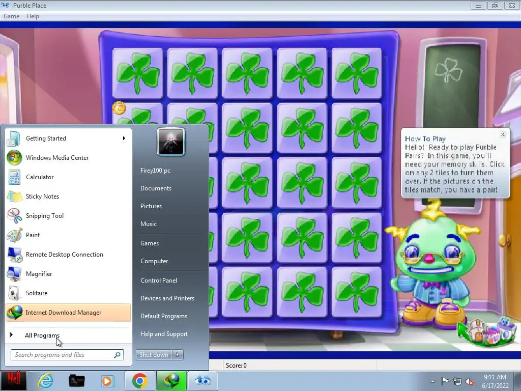
Task: Open Firey100 pc user folder
Action: (155, 171)
